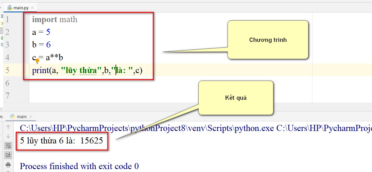Click the Python icon on main run tab
372x172 pixels.
[13, 116]
